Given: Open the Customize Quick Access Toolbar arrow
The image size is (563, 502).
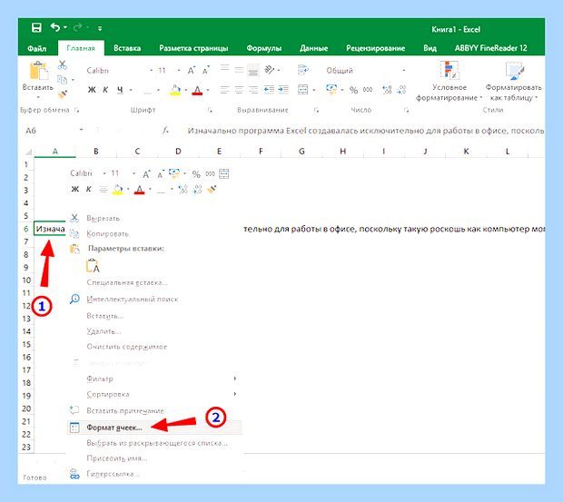Looking at the screenshot, I should pyautogui.click(x=100, y=28).
